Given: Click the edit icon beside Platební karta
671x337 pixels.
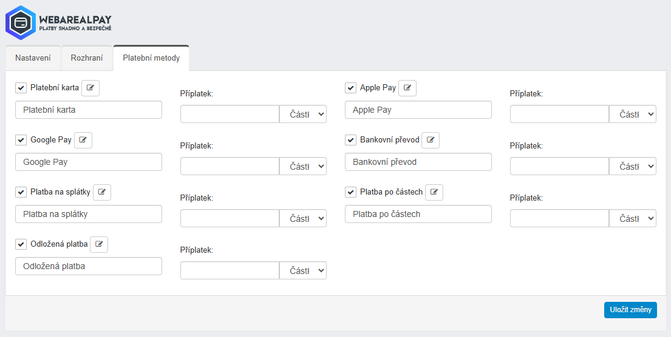Looking at the screenshot, I should (x=90, y=88).
